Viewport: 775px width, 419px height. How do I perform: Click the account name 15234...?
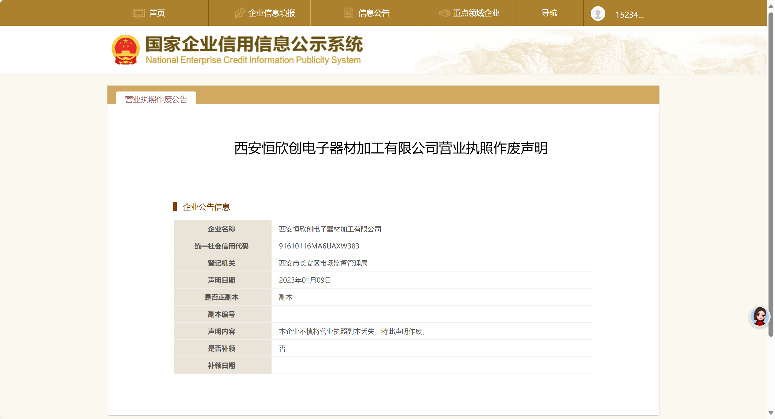point(629,14)
